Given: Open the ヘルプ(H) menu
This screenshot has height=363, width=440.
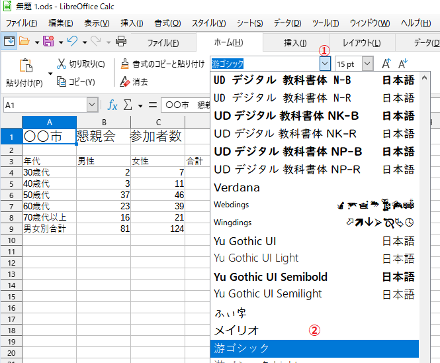Looking at the screenshot, I should click(x=416, y=23).
